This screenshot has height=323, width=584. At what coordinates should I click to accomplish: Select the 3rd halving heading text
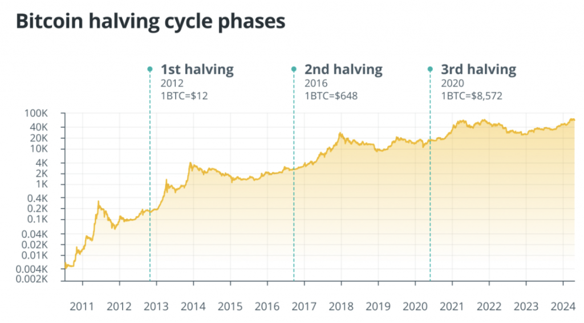478,70
